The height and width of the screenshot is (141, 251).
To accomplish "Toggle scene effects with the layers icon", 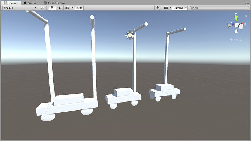I will coord(67,8).
